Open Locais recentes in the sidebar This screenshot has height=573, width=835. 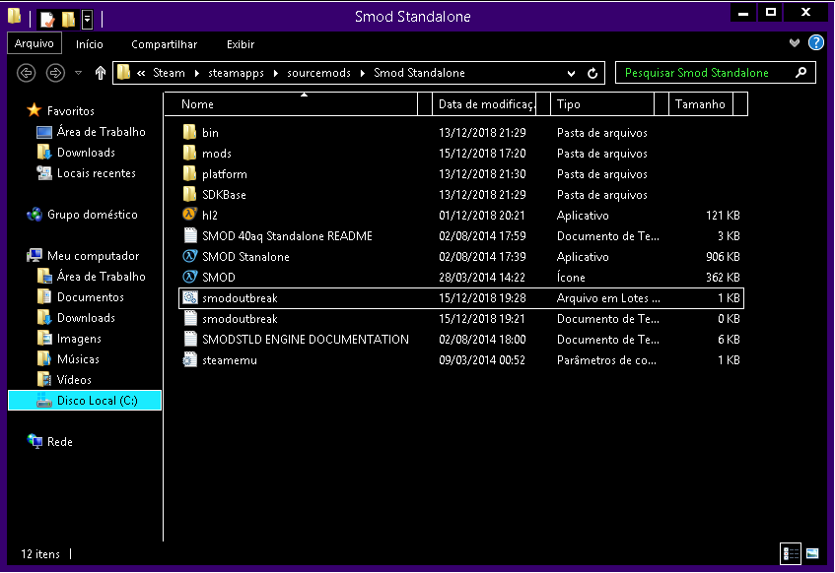click(x=96, y=173)
